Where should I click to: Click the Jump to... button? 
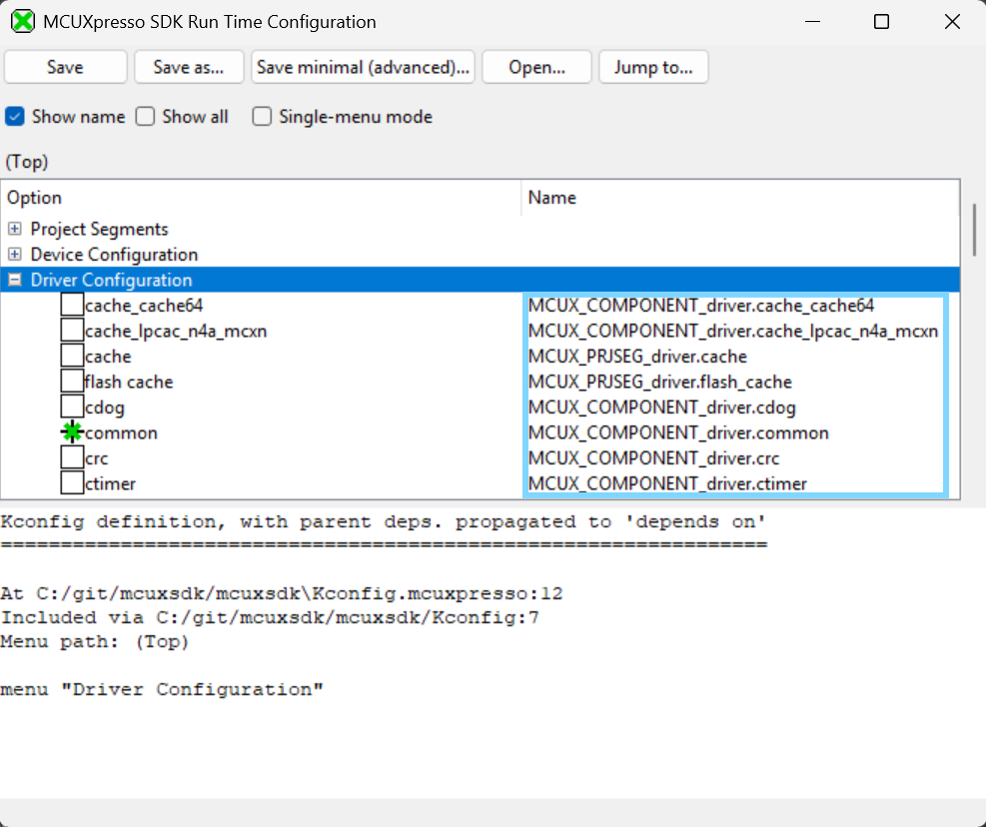(653, 67)
